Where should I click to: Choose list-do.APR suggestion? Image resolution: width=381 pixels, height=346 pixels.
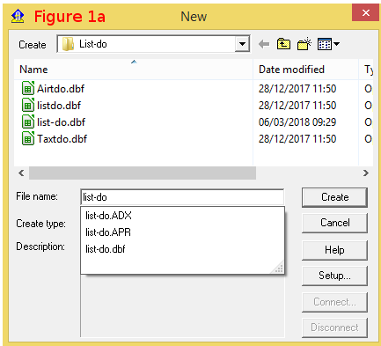click(x=108, y=232)
